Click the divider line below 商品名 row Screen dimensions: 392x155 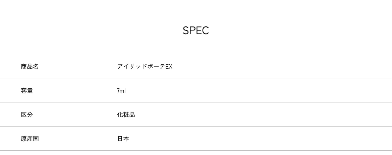click(196, 78)
